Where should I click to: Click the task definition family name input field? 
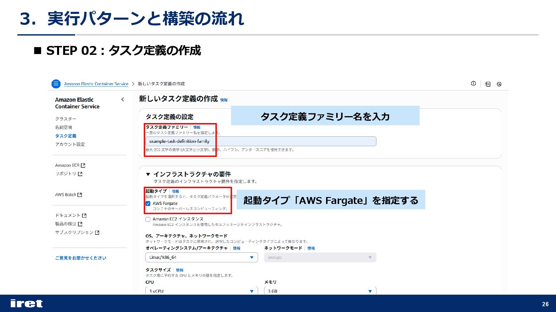(x=261, y=141)
